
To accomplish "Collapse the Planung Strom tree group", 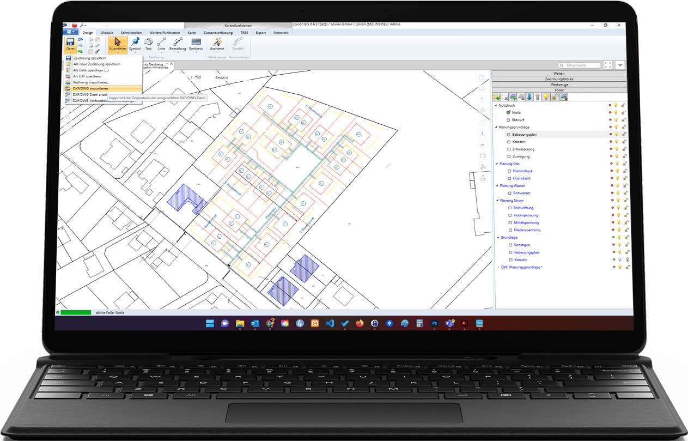I will [497, 201].
